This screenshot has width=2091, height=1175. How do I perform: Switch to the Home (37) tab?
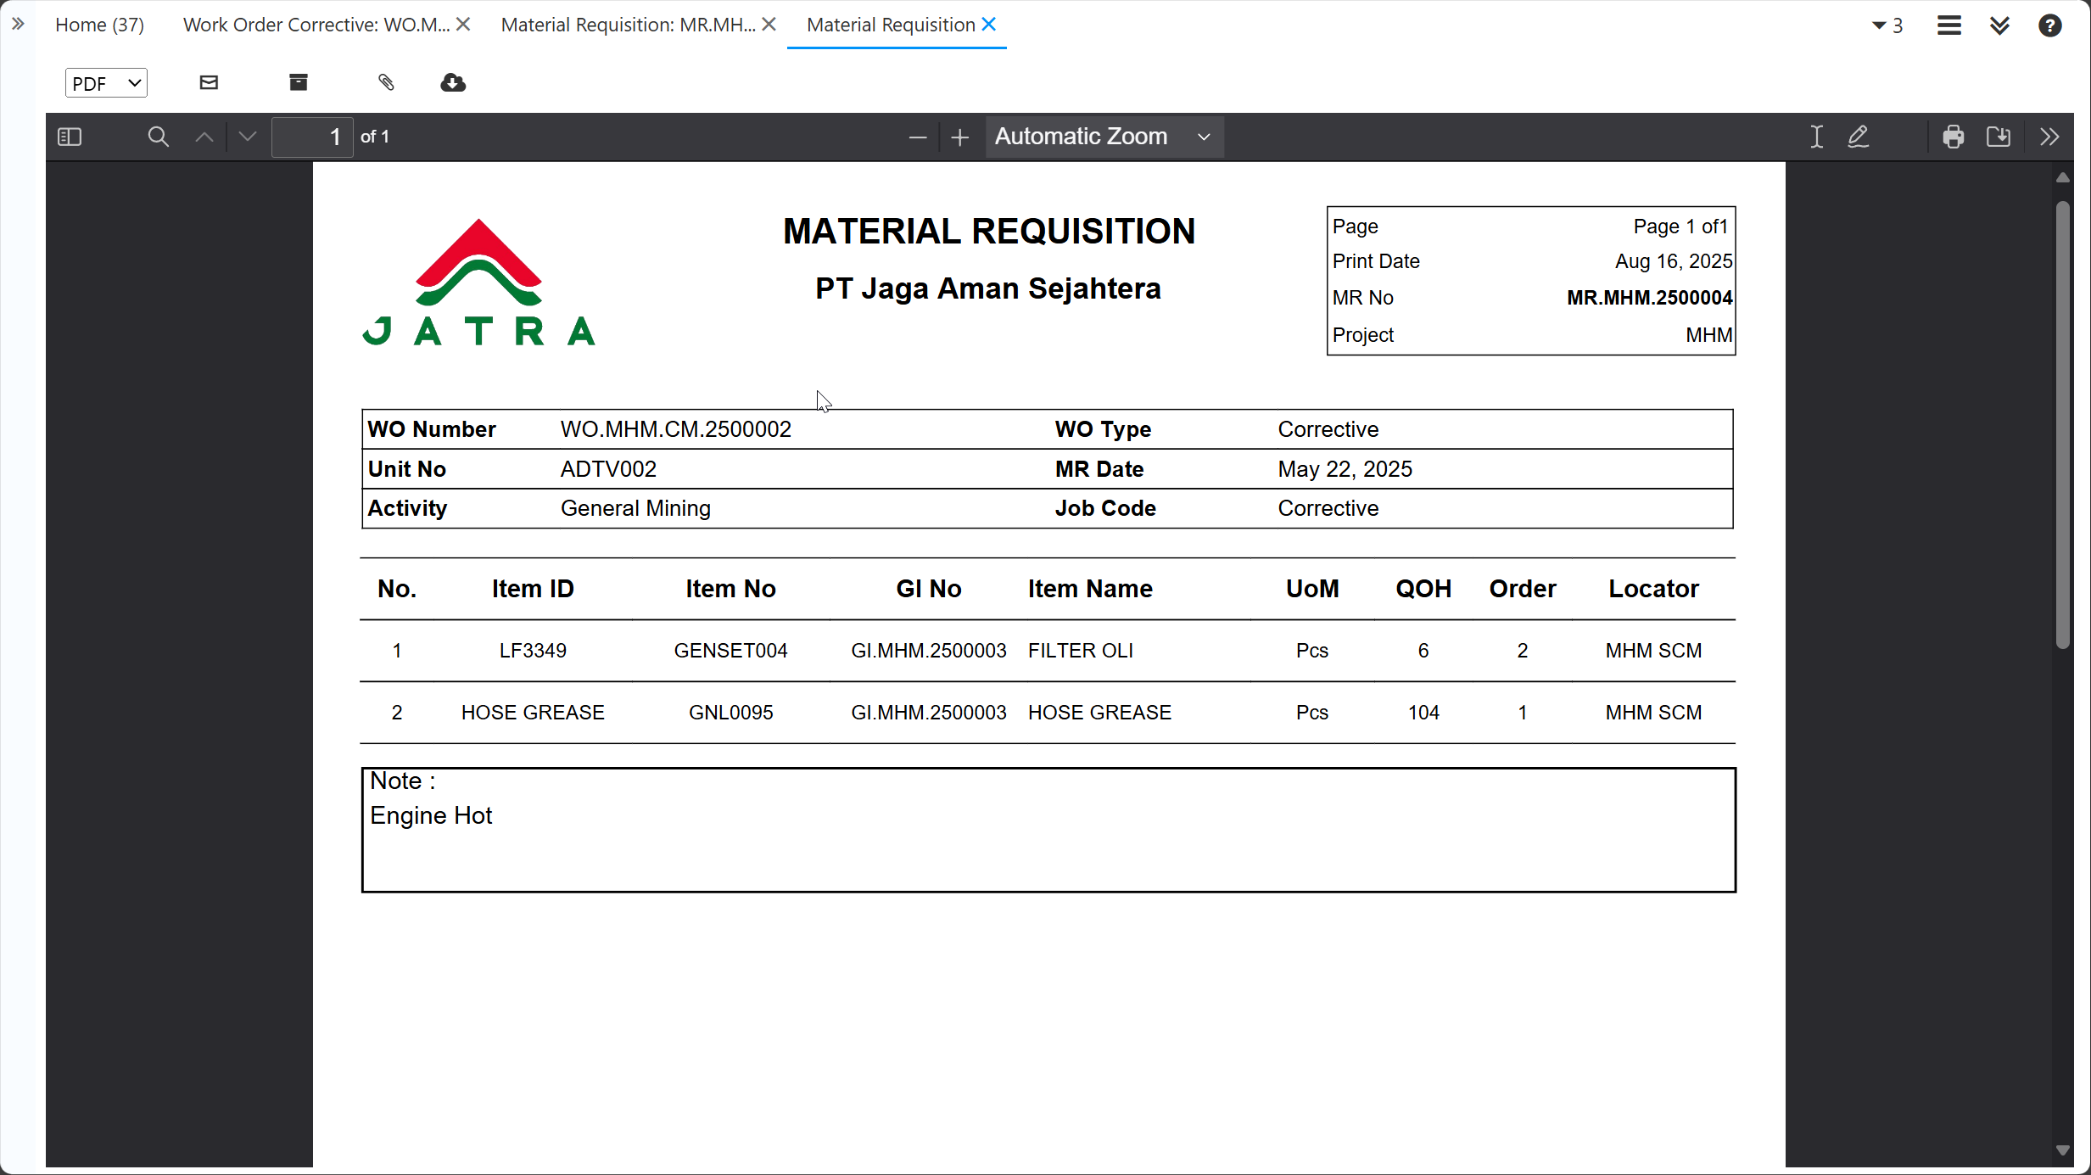[x=99, y=25]
